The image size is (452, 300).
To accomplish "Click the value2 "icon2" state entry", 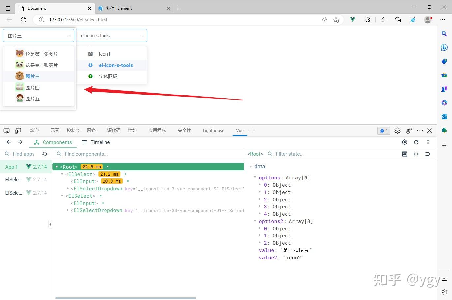I will tap(281, 258).
